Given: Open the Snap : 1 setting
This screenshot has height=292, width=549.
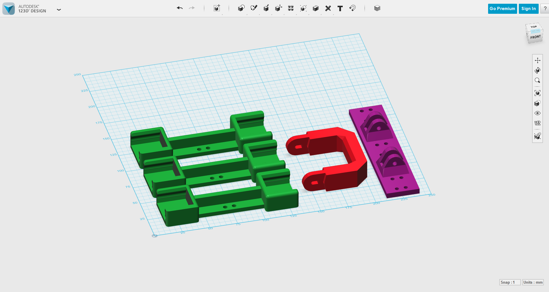Looking at the screenshot, I should click(510, 282).
